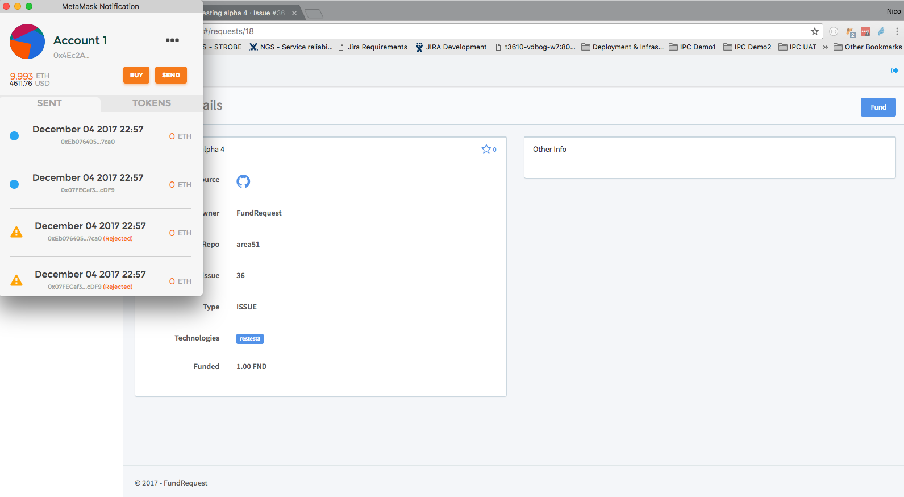Switch to the SENT tab
The height and width of the screenshot is (497, 904).
pyautogui.click(x=49, y=103)
